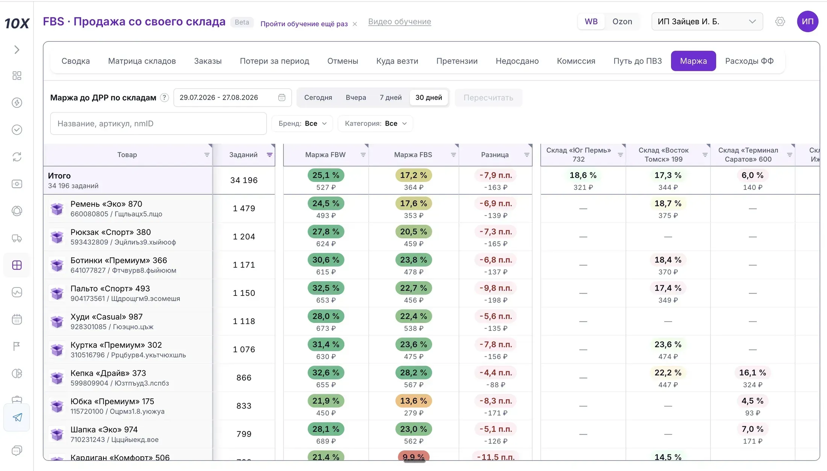Filter the Разница column

pos(527,155)
